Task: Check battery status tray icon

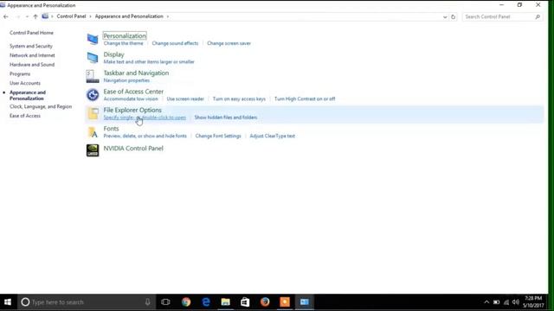Action: [496, 302]
